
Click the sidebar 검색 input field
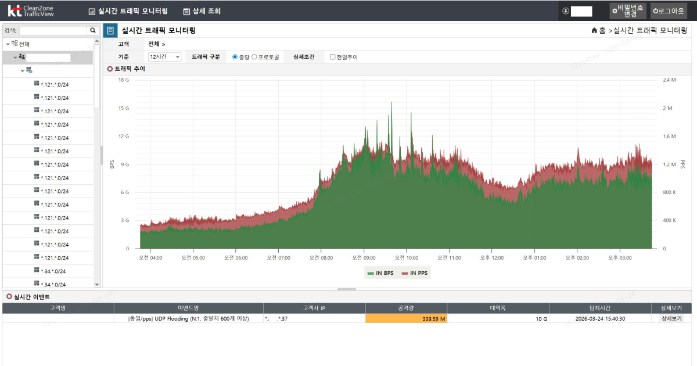click(53, 30)
